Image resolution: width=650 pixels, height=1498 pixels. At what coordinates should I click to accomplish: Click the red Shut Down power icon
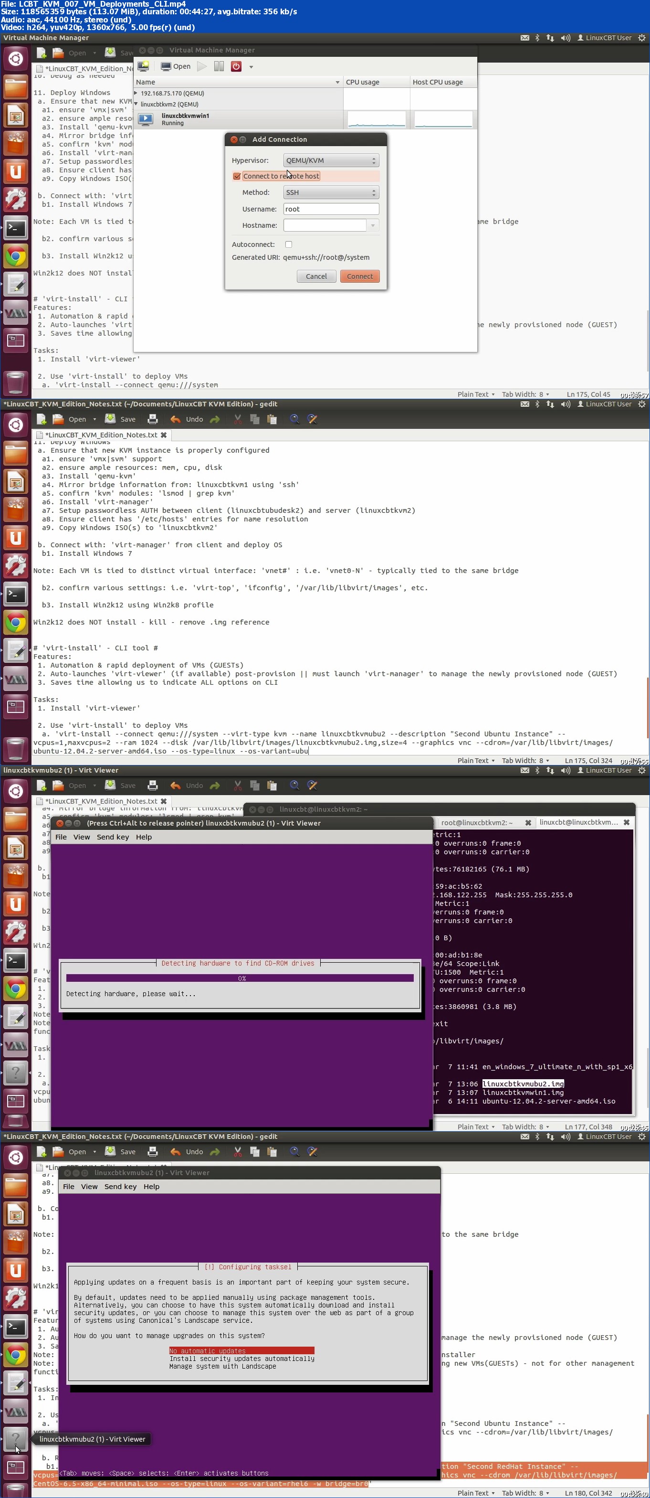coord(236,66)
